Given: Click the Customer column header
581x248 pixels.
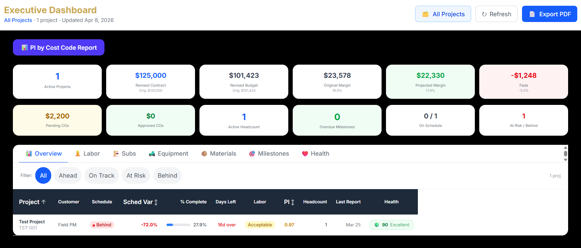Looking at the screenshot, I should click(x=69, y=202).
